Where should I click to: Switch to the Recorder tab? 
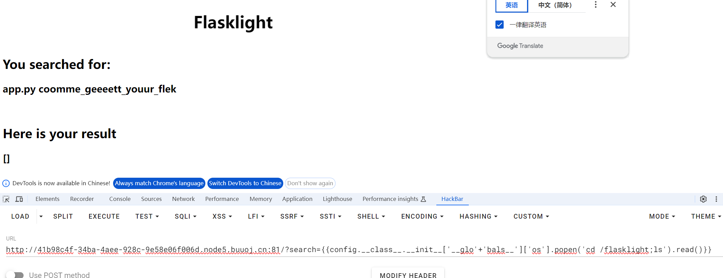pos(82,199)
